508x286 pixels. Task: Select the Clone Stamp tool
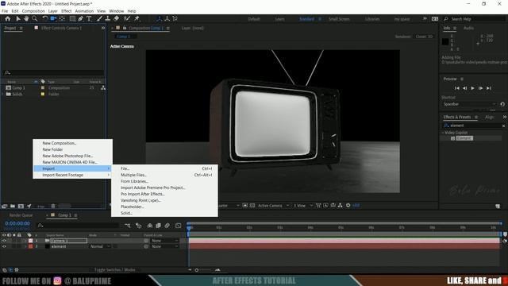click(x=108, y=19)
